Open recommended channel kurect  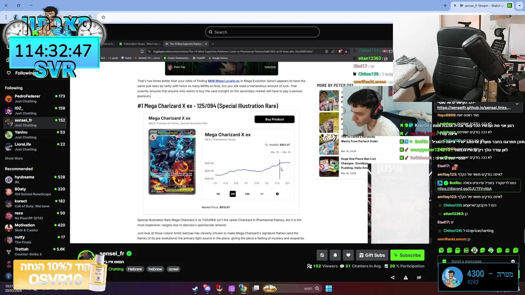click(35, 204)
